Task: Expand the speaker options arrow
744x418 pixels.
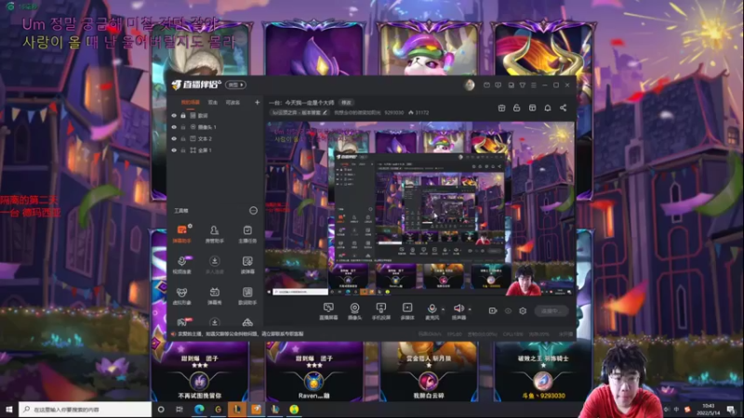Action: [x=470, y=309]
